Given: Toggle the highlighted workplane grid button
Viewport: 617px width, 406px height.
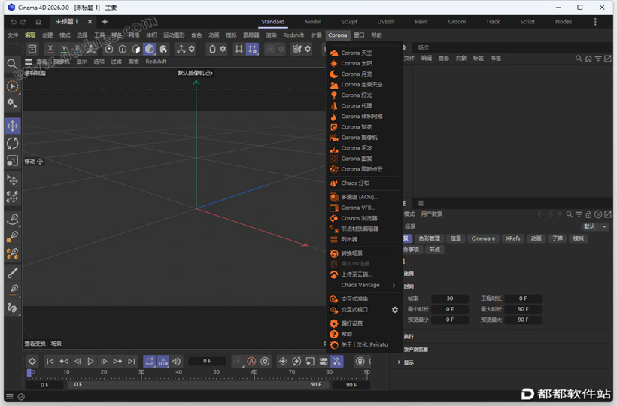Looking at the screenshot, I should click(252, 49).
